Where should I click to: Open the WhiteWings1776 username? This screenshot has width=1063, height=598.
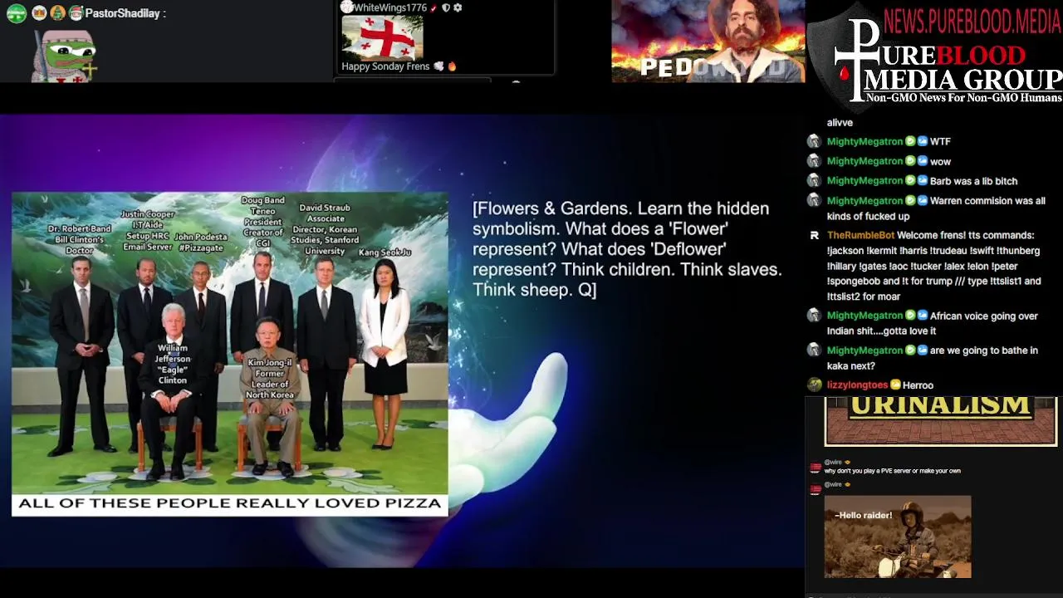click(390, 7)
